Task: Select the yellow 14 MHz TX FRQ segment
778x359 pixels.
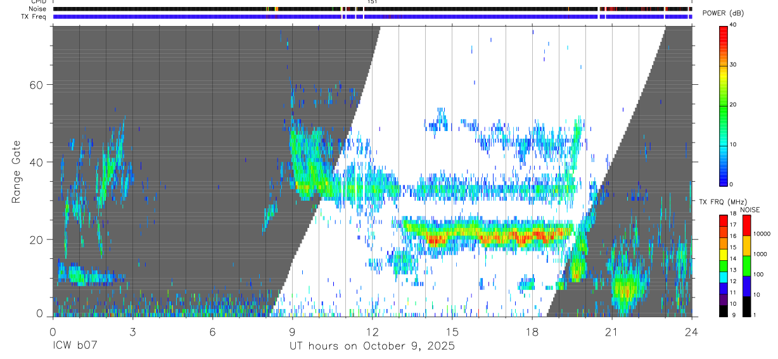Action: pyautogui.click(x=724, y=255)
